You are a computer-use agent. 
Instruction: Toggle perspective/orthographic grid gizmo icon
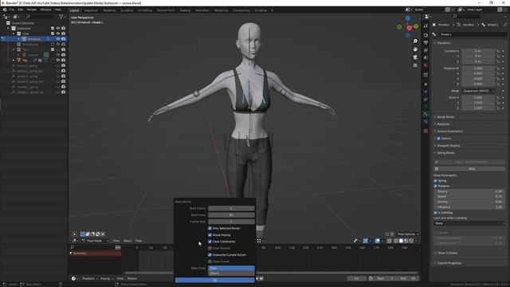415,65
